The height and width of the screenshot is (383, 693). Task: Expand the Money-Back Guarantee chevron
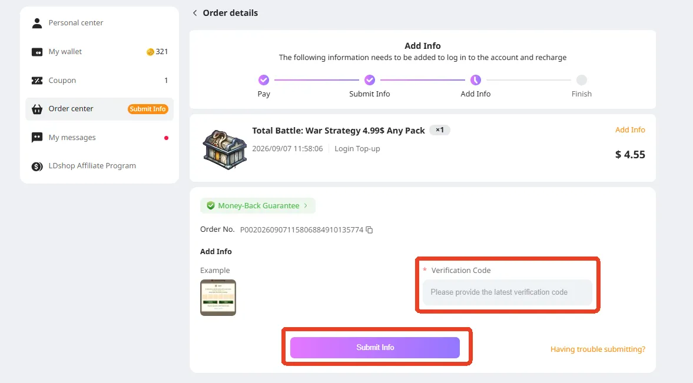point(306,205)
